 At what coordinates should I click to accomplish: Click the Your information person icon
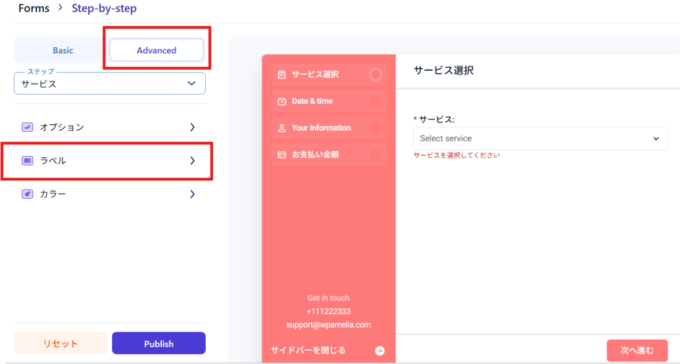pos(282,128)
